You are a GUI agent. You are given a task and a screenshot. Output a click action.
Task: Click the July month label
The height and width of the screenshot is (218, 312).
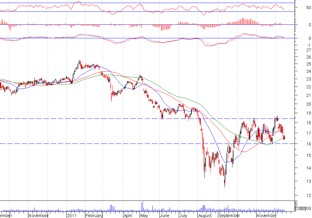tap(183, 216)
